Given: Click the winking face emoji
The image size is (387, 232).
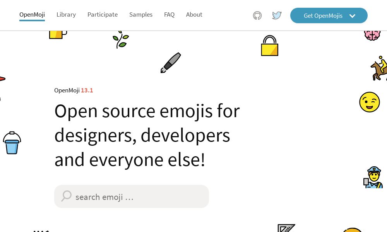Looking at the screenshot, I should [370, 102].
